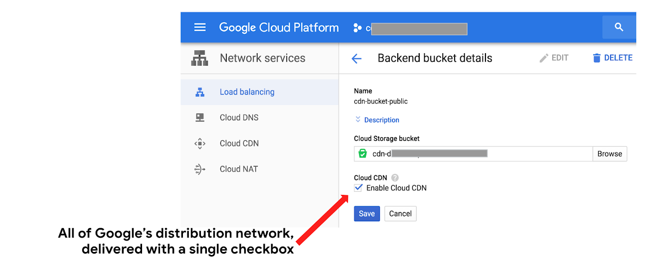Click the Google Cloud Platform logo text
The height and width of the screenshot is (259, 648).
pos(279,27)
